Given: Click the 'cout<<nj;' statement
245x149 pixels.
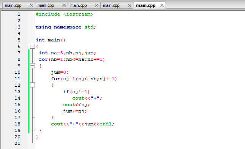Looking at the screenshot, I should point(77,105).
